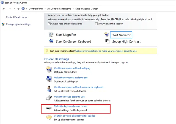Click the person icon for alternative input
This screenshot has width=176, height=124.
(x=49, y=89)
